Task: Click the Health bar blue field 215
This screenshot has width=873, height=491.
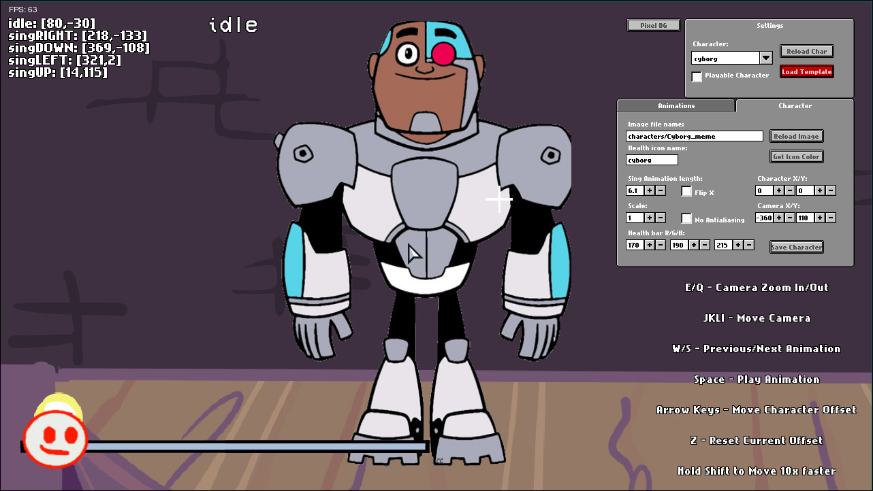Action: coord(723,245)
